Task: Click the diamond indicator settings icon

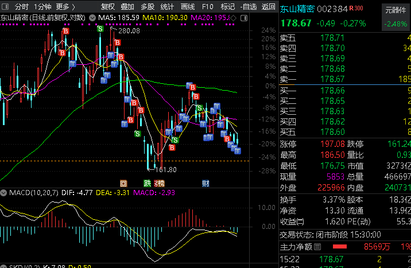Action: click(x=234, y=18)
